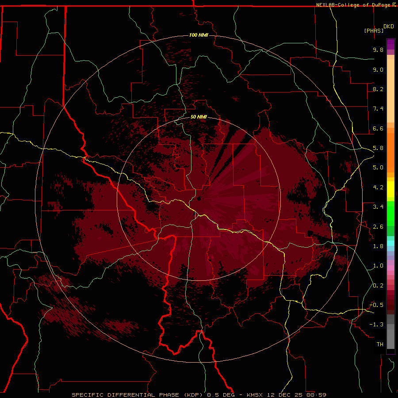Image resolution: width=398 pixels, height=398 pixels.
Task: Click the TH label on the legend
Action: pos(380,344)
